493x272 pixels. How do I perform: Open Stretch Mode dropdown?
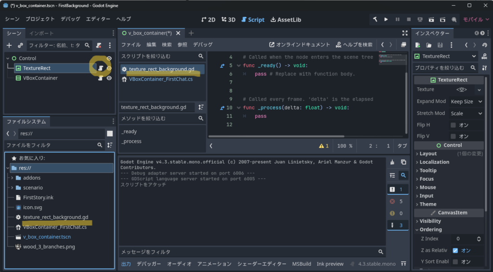click(x=466, y=113)
